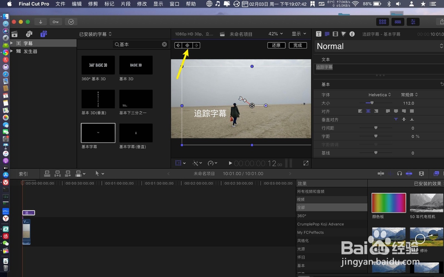The width and height of the screenshot is (444, 277).
Task: Click the share/export icon in top right
Action: 442,22
